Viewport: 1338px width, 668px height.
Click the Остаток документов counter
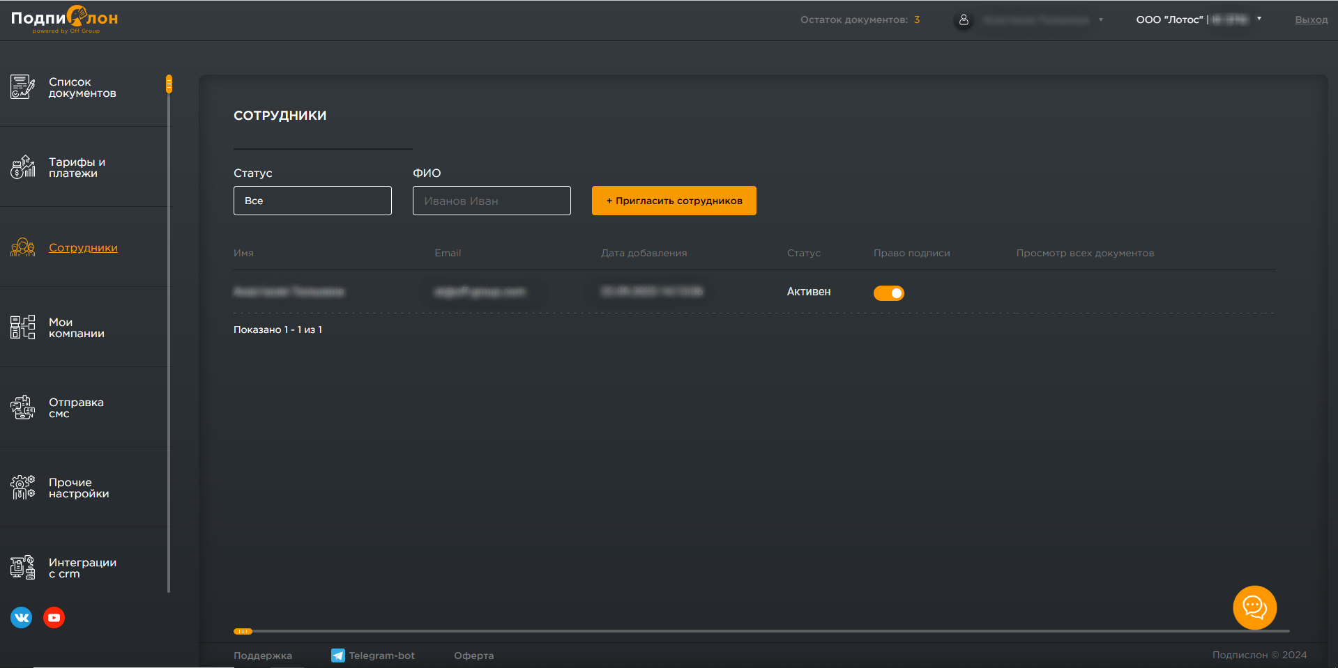[x=860, y=20]
